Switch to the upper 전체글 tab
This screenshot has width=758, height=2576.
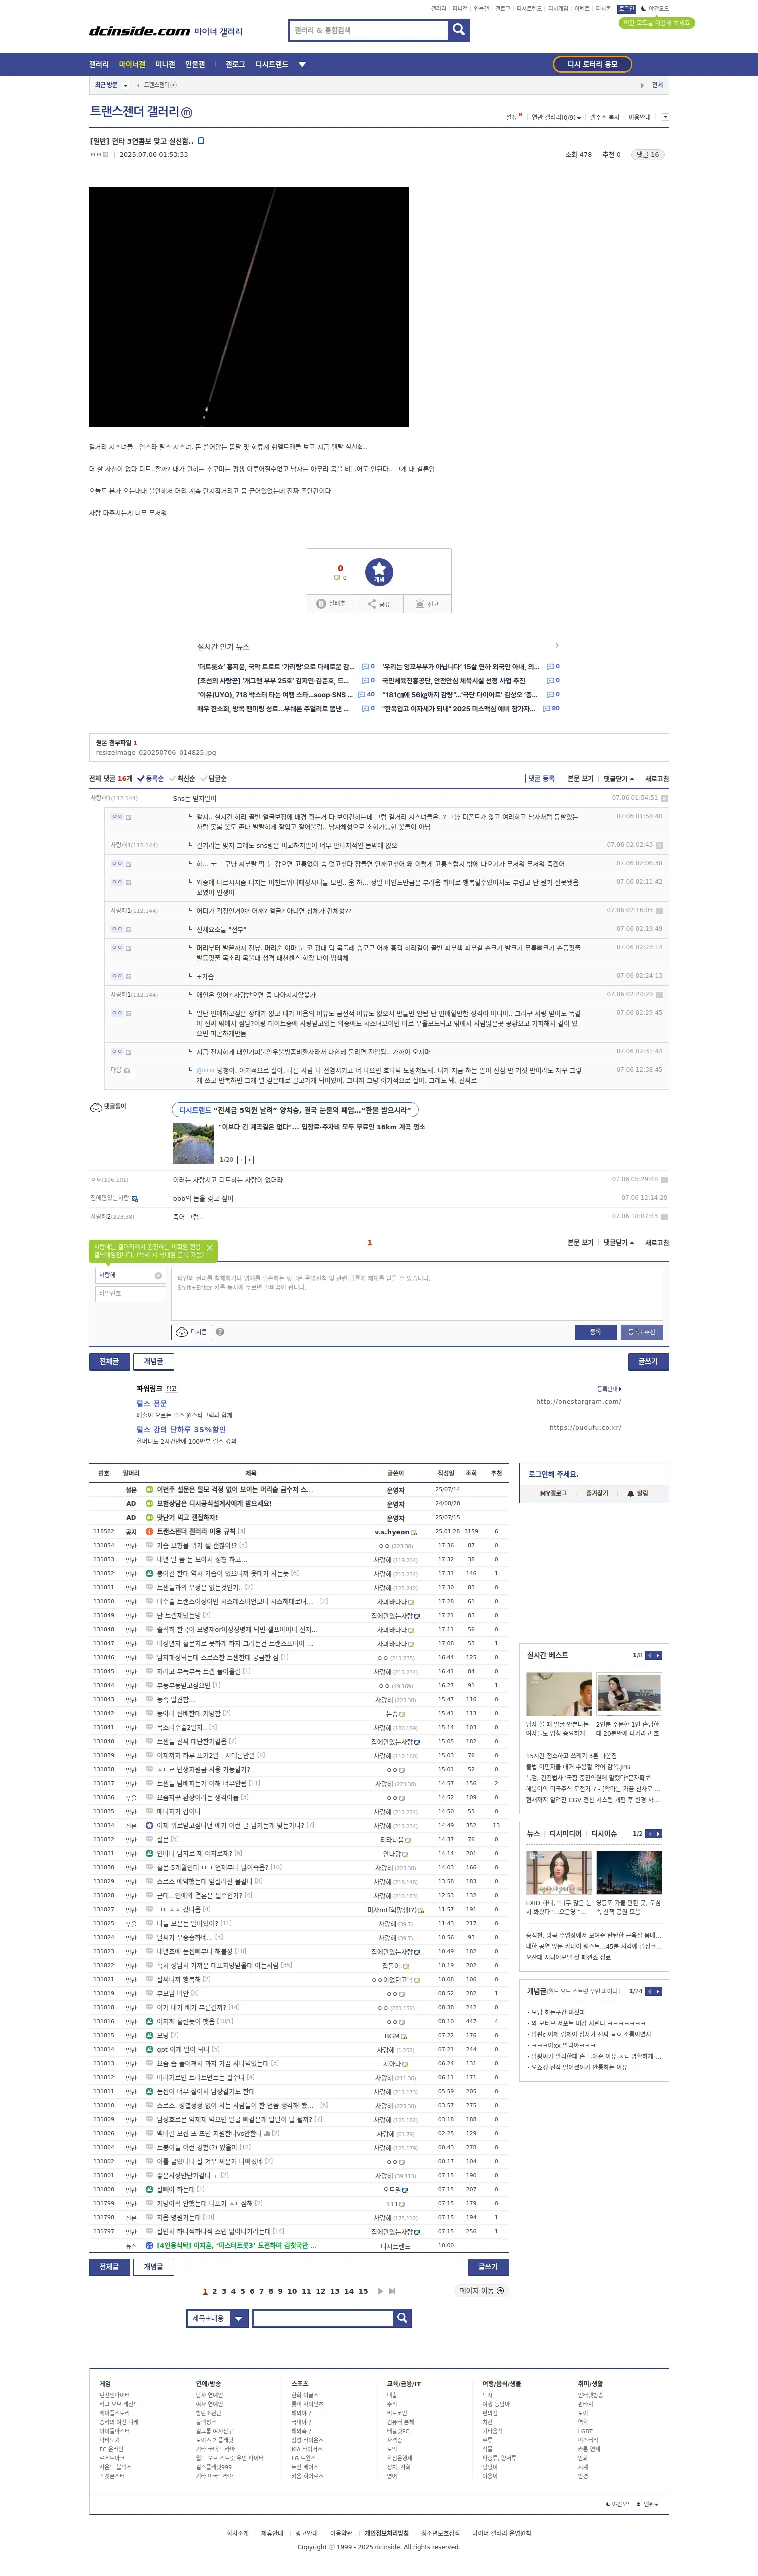click(x=109, y=1362)
